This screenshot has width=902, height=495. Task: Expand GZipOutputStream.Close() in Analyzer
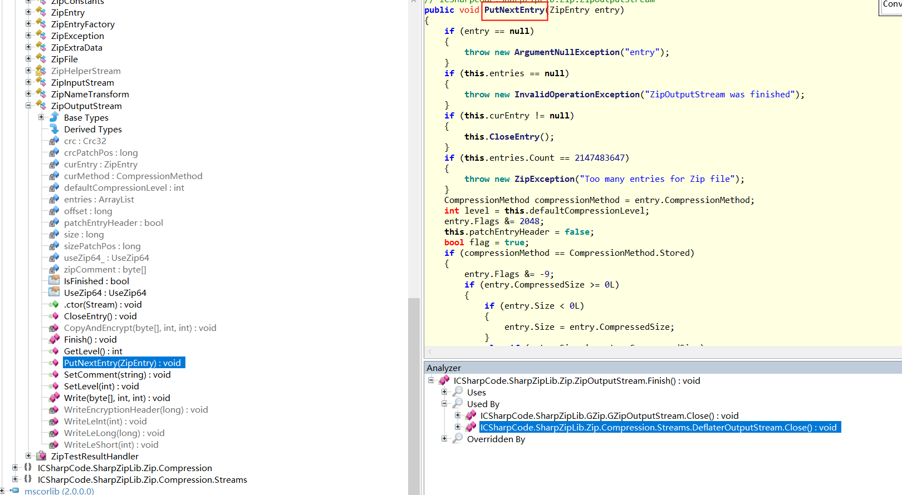point(458,415)
